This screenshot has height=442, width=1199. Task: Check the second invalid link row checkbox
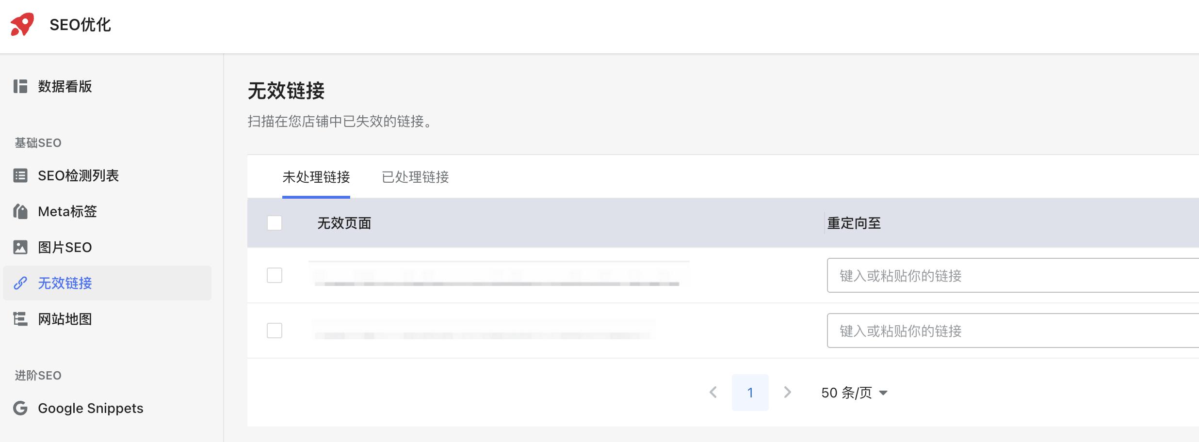275,331
